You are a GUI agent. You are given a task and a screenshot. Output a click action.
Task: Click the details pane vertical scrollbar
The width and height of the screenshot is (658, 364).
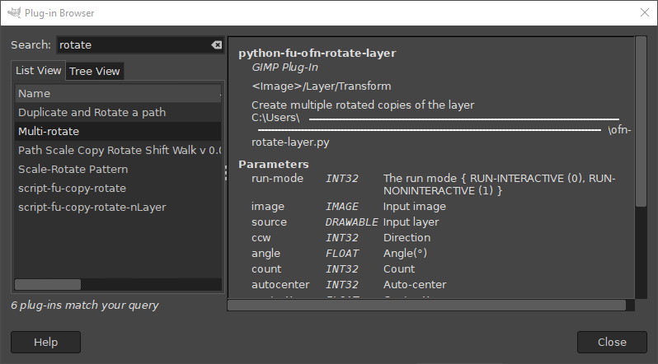641,124
